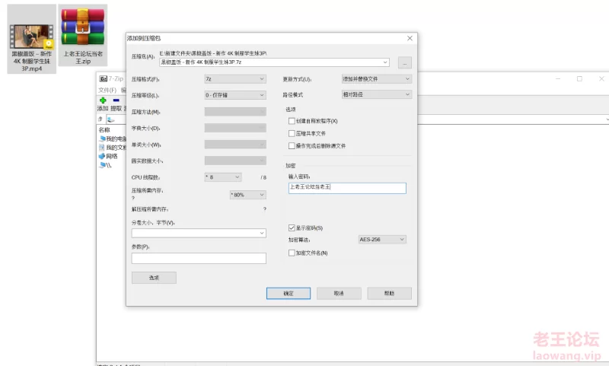Click the 帮助 help button
This screenshot has width=609, height=366.
tap(390, 294)
